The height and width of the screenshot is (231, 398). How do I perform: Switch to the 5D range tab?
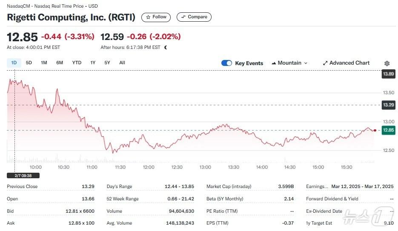pyautogui.click(x=29, y=63)
